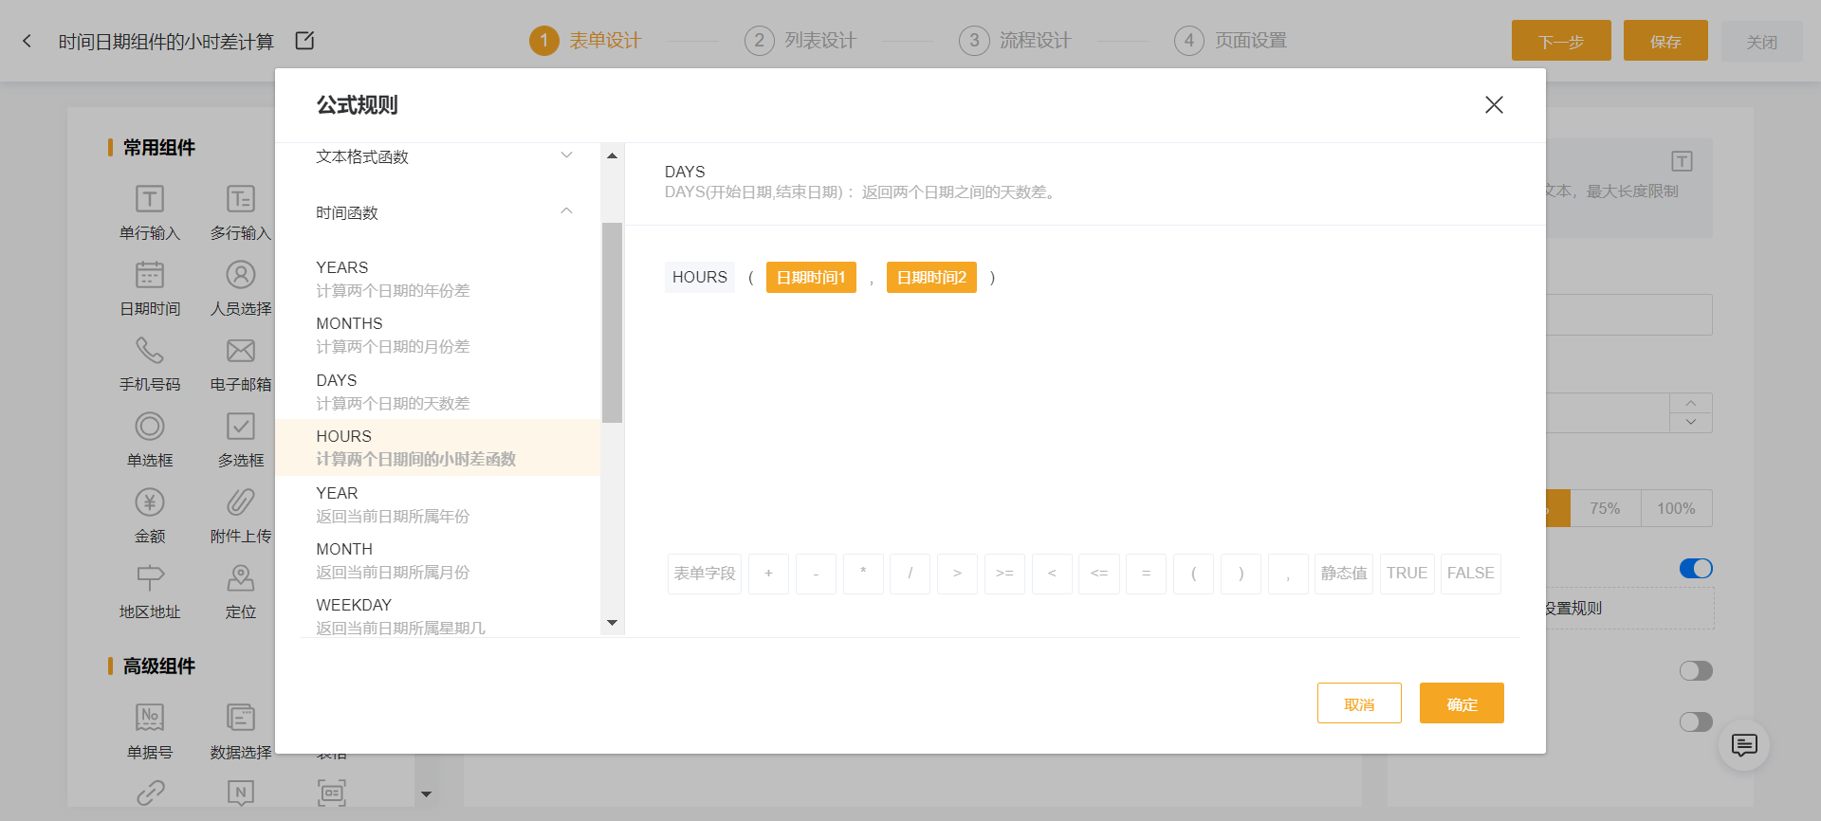This screenshot has height=821, width=1821.
Task: Choose the MONTHS function
Action: [x=437, y=335]
